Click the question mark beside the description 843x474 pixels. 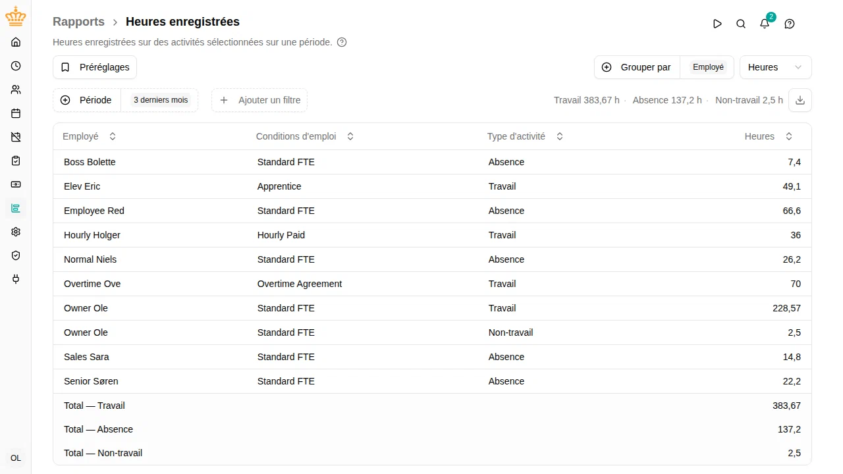[x=342, y=42]
